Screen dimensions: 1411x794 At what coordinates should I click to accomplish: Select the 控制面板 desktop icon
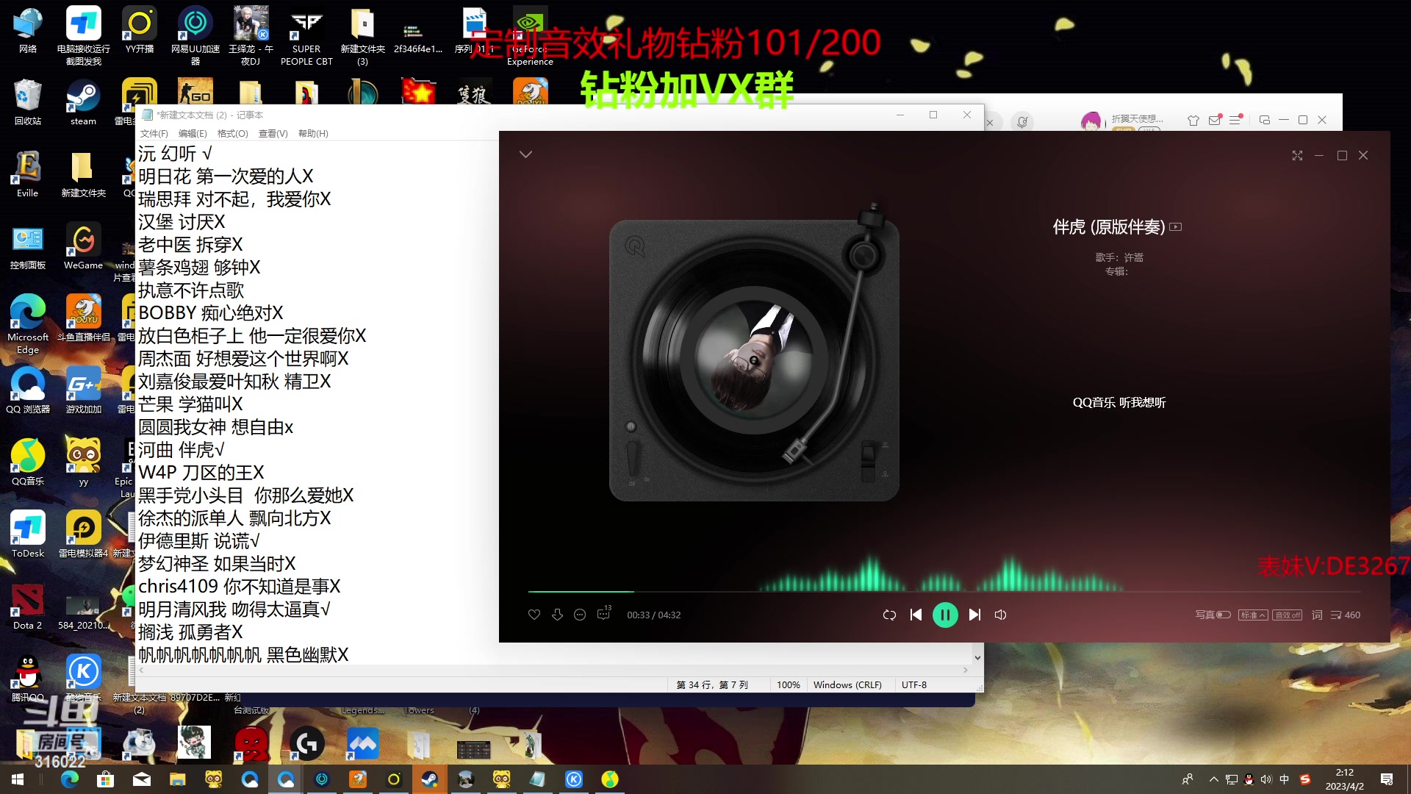coord(28,246)
